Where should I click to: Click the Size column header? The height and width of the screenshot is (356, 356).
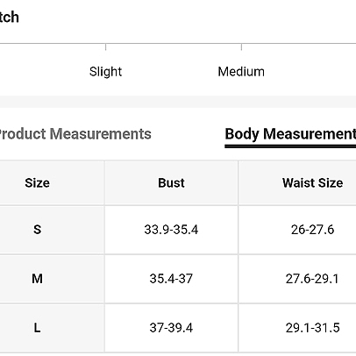click(37, 183)
